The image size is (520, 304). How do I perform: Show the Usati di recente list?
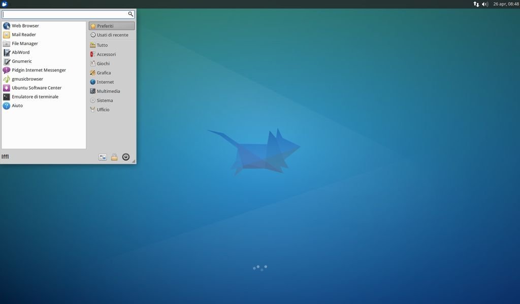(x=112, y=35)
